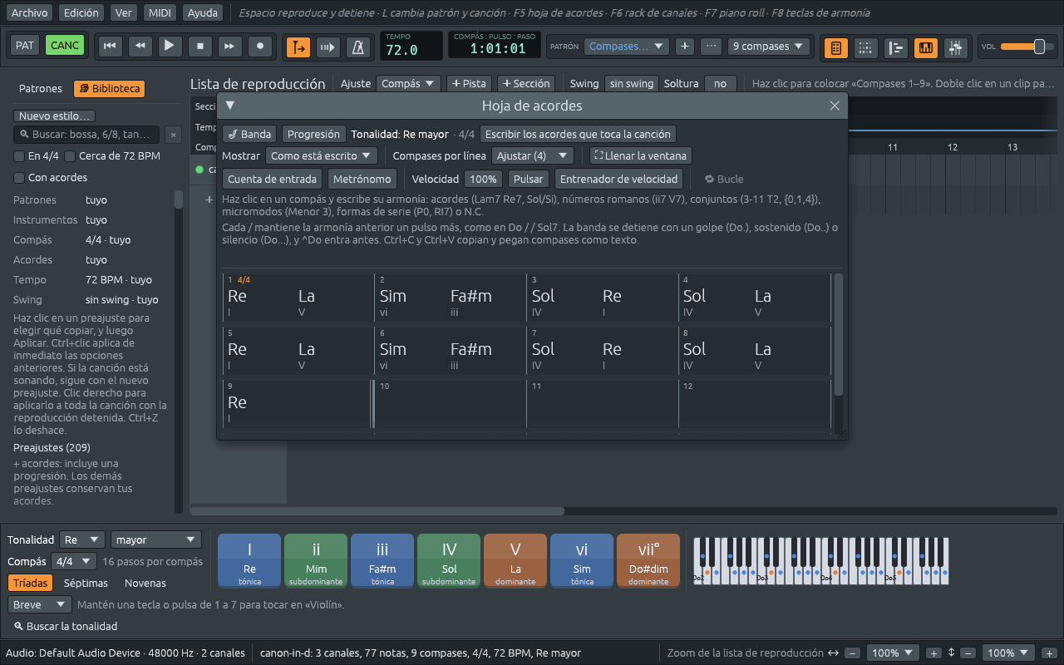Open the chord sheet view icon
The width and height of the screenshot is (1064, 665).
[836, 47]
